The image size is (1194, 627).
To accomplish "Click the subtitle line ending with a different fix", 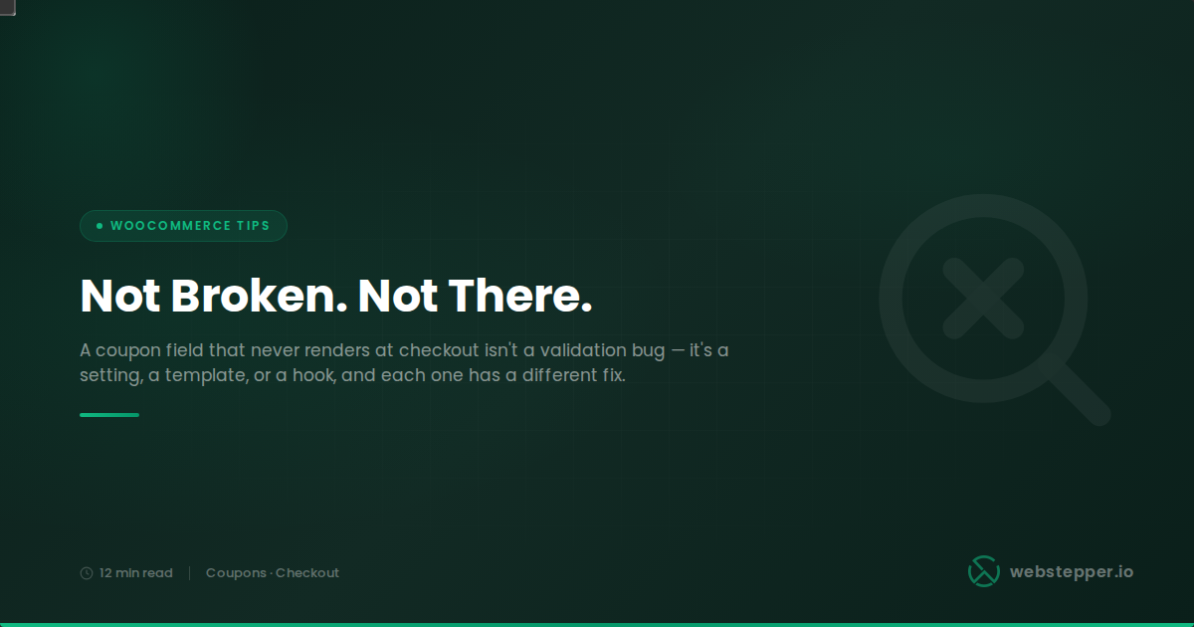I will tap(352, 376).
